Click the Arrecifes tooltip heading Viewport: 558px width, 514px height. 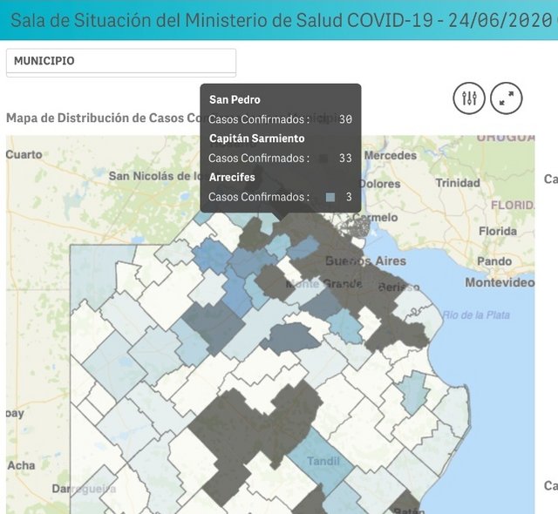point(232,177)
